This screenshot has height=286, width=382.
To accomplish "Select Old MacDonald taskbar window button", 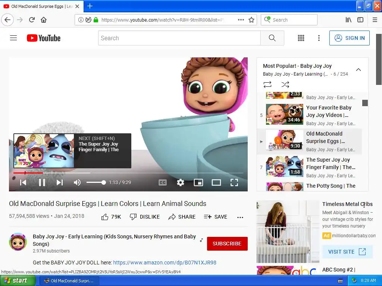I will 69,281.
